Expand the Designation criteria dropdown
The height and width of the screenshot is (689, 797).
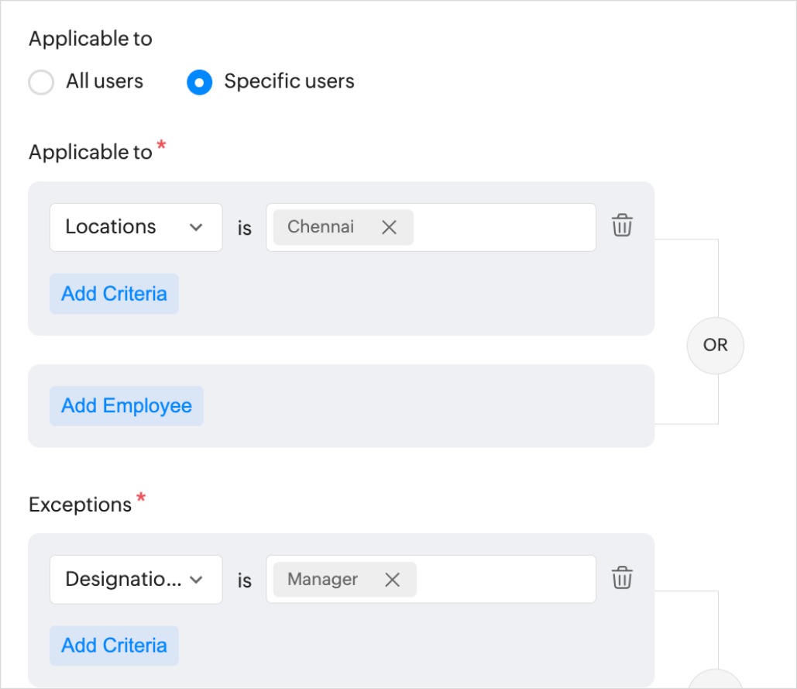tap(136, 579)
